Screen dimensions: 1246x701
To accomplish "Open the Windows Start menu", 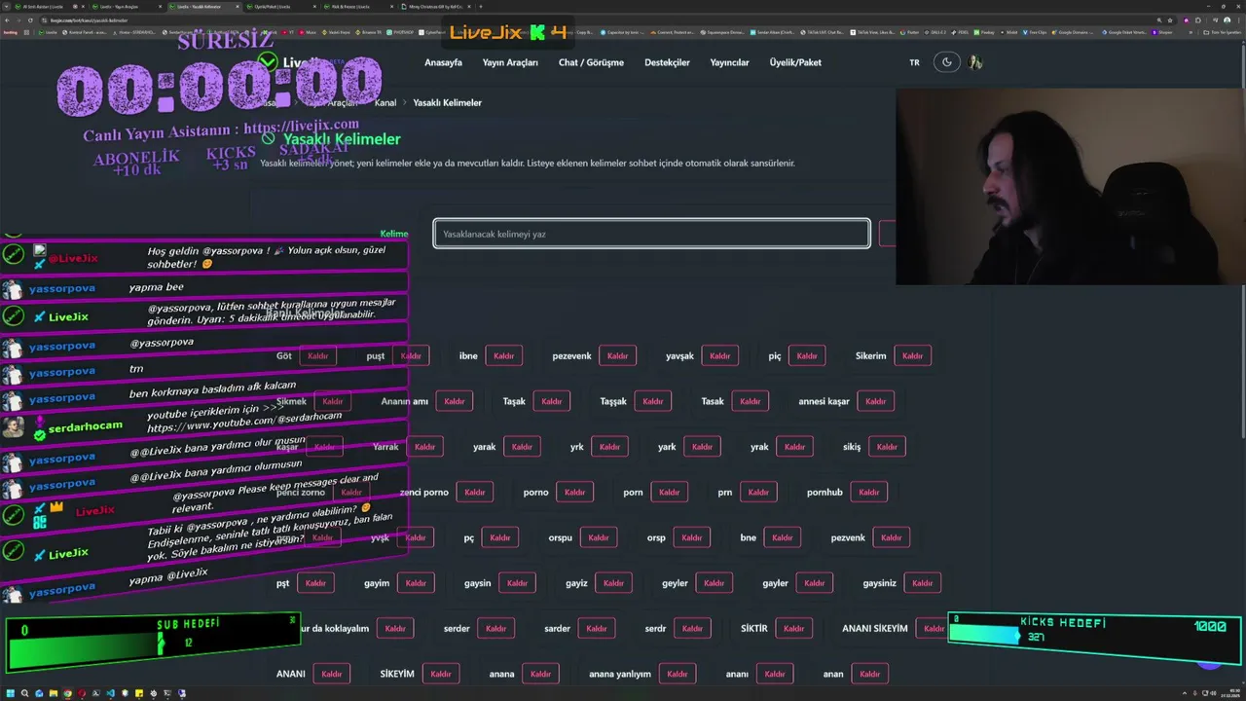I will coord(10,694).
